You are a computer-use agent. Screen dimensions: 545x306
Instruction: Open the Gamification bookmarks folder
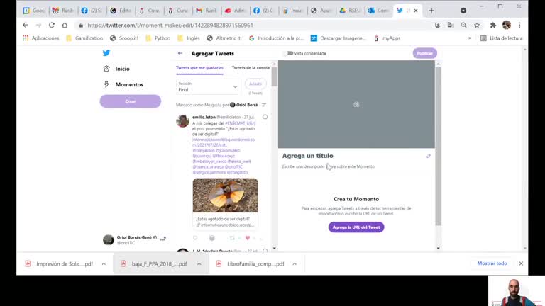(84, 38)
